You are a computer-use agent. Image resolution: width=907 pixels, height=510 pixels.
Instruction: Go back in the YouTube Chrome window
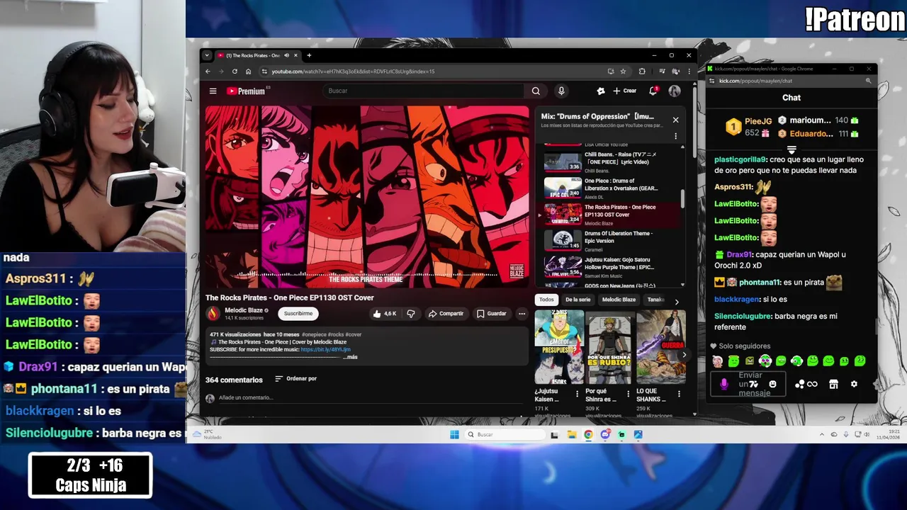tap(208, 72)
